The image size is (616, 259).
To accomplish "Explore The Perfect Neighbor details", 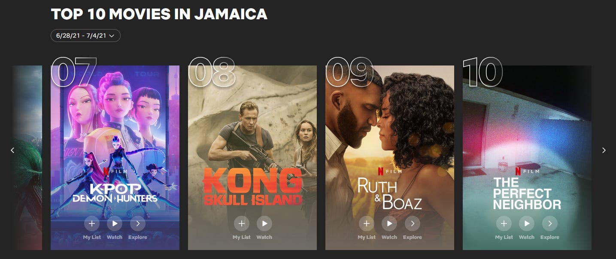I will [x=550, y=223].
